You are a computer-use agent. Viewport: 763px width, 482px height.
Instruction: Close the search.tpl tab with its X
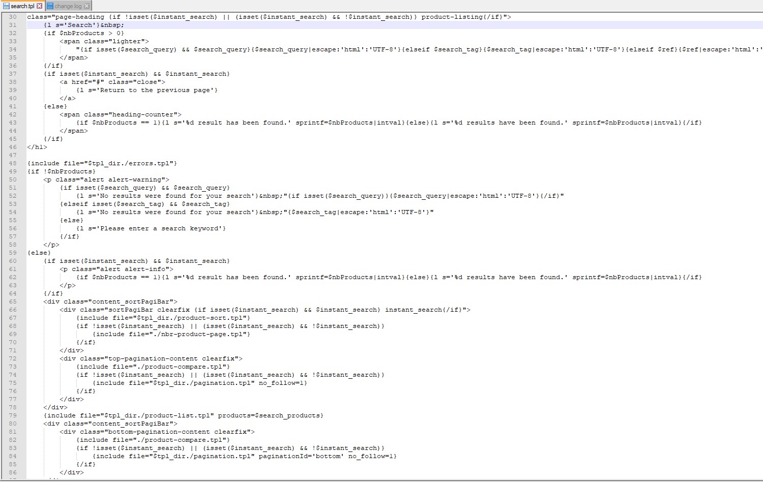[x=40, y=6]
